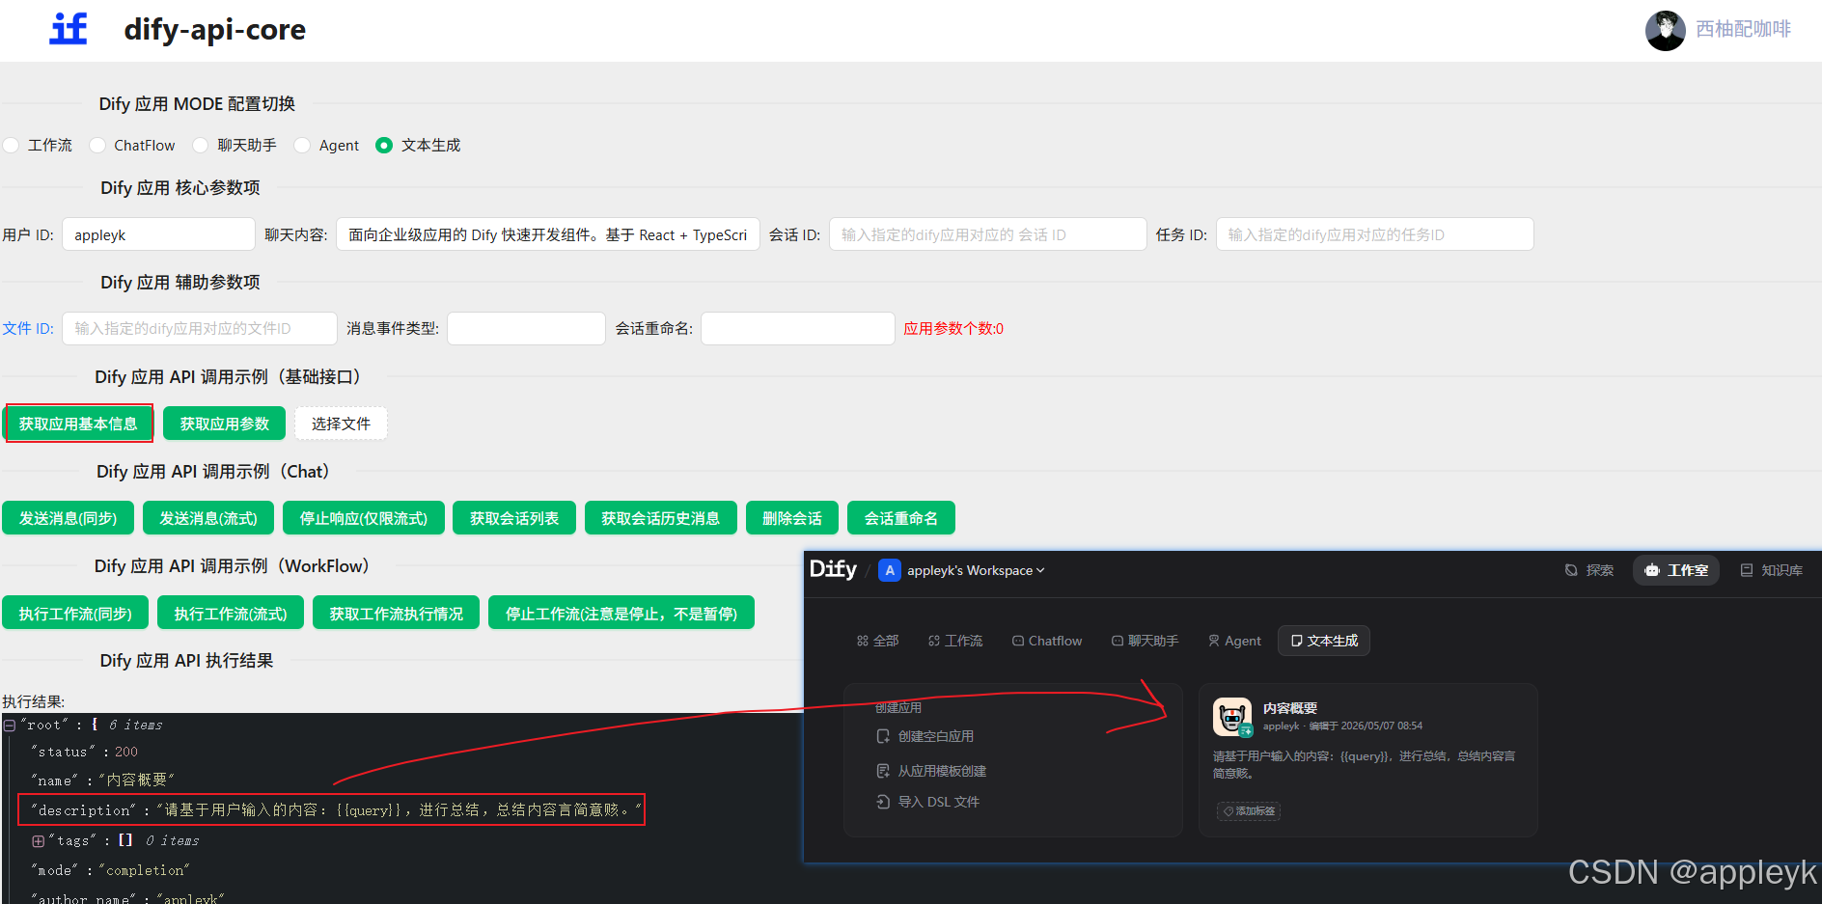Select the Dify Agent filter tab
The width and height of the screenshot is (1822, 904).
tap(1234, 641)
